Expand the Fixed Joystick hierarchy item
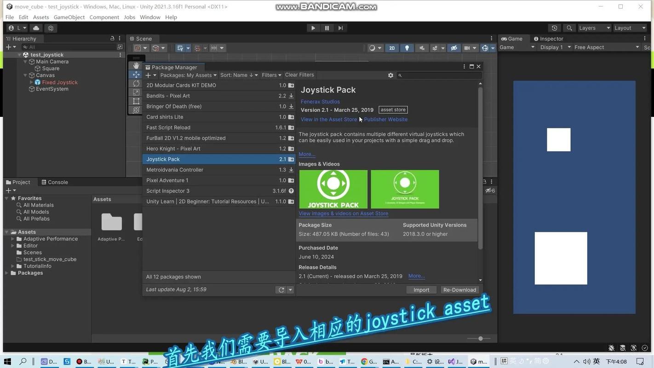654x368 pixels. pos(31,82)
